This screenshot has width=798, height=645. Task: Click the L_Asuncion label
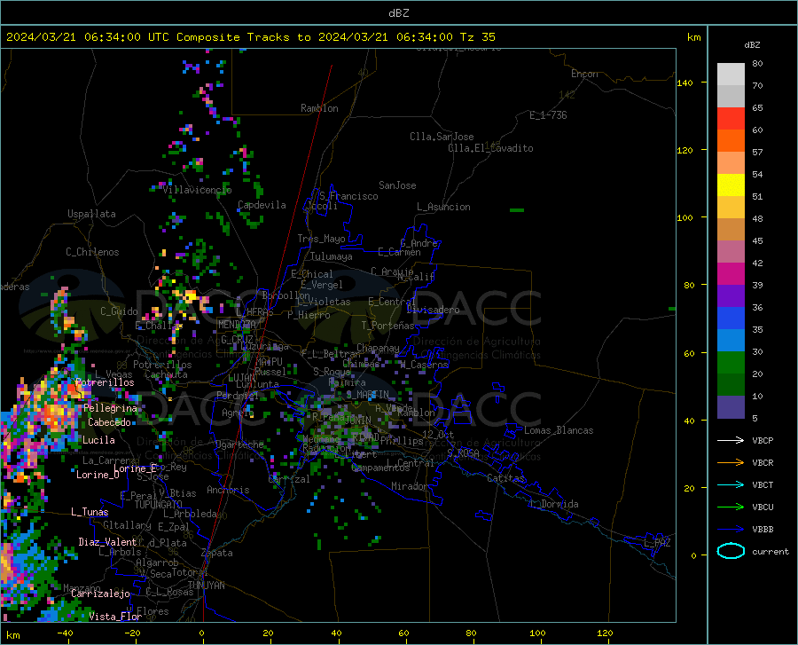[443, 207]
